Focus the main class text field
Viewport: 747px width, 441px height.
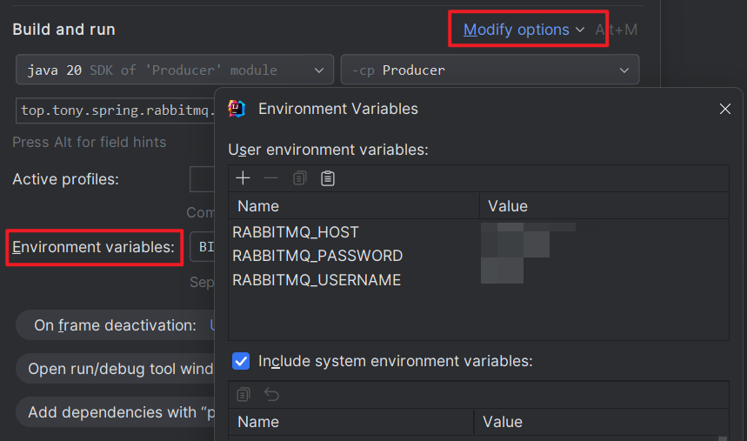pos(115,111)
